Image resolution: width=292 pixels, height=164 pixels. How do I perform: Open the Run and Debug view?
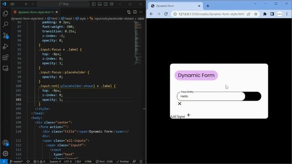pos(5,46)
